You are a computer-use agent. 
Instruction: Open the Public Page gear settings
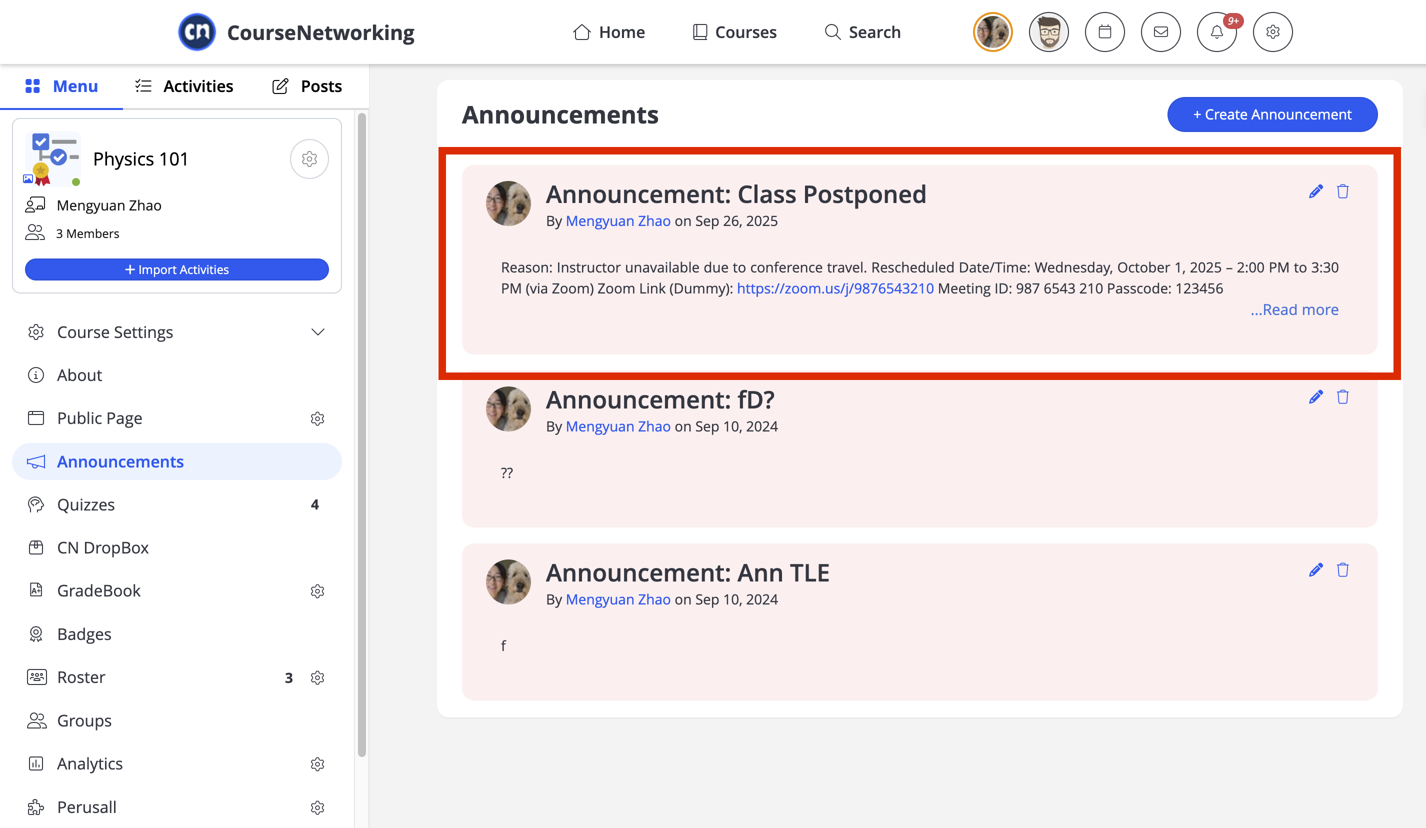[317, 419]
